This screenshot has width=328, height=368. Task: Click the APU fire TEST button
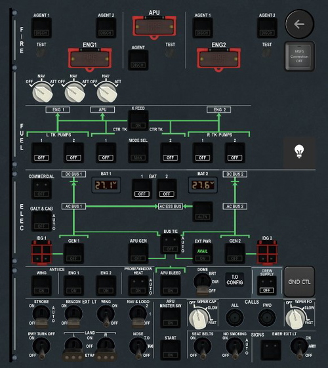click(x=170, y=53)
